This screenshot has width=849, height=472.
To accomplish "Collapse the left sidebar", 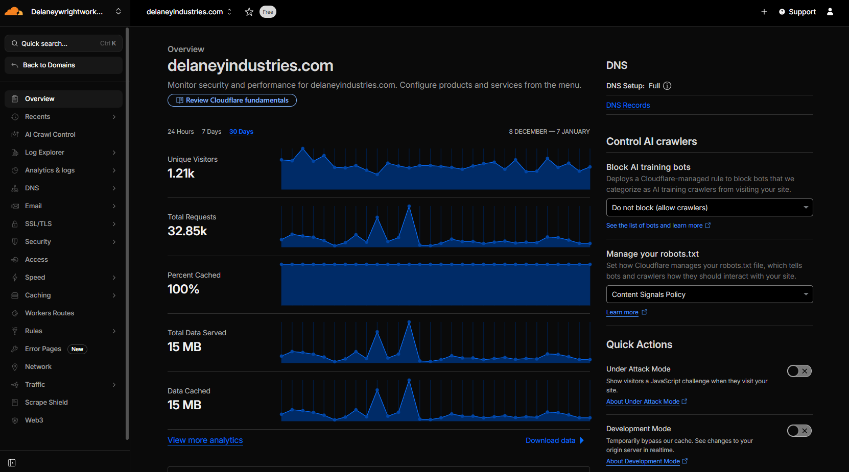I will pyautogui.click(x=11, y=462).
